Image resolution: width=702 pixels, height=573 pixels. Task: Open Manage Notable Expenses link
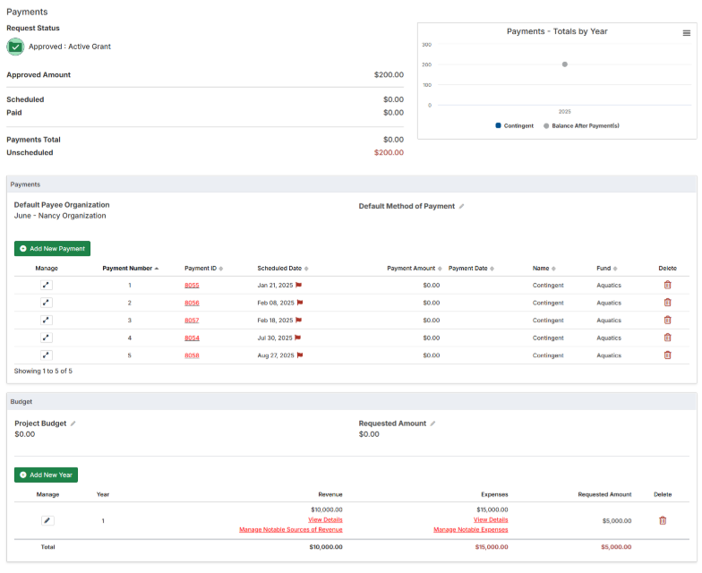[471, 530]
